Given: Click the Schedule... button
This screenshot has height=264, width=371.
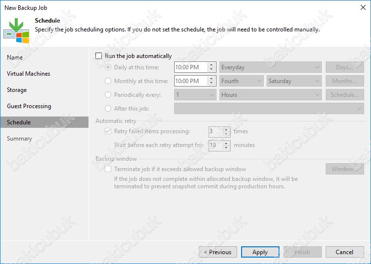Looking at the screenshot, I should pos(345,95).
